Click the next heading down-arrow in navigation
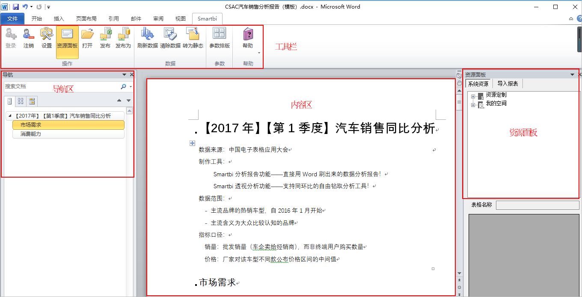The image size is (582, 297). (x=128, y=101)
